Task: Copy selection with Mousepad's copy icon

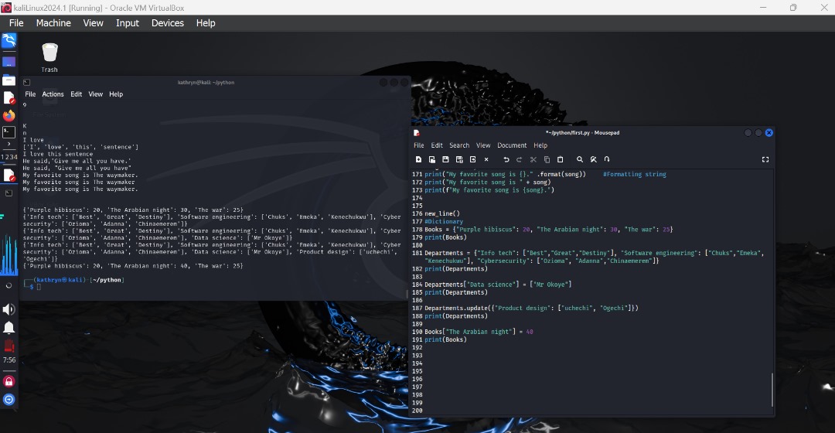Action: pos(547,159)
